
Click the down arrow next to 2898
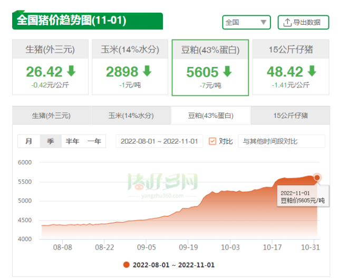tap(147, 71)
